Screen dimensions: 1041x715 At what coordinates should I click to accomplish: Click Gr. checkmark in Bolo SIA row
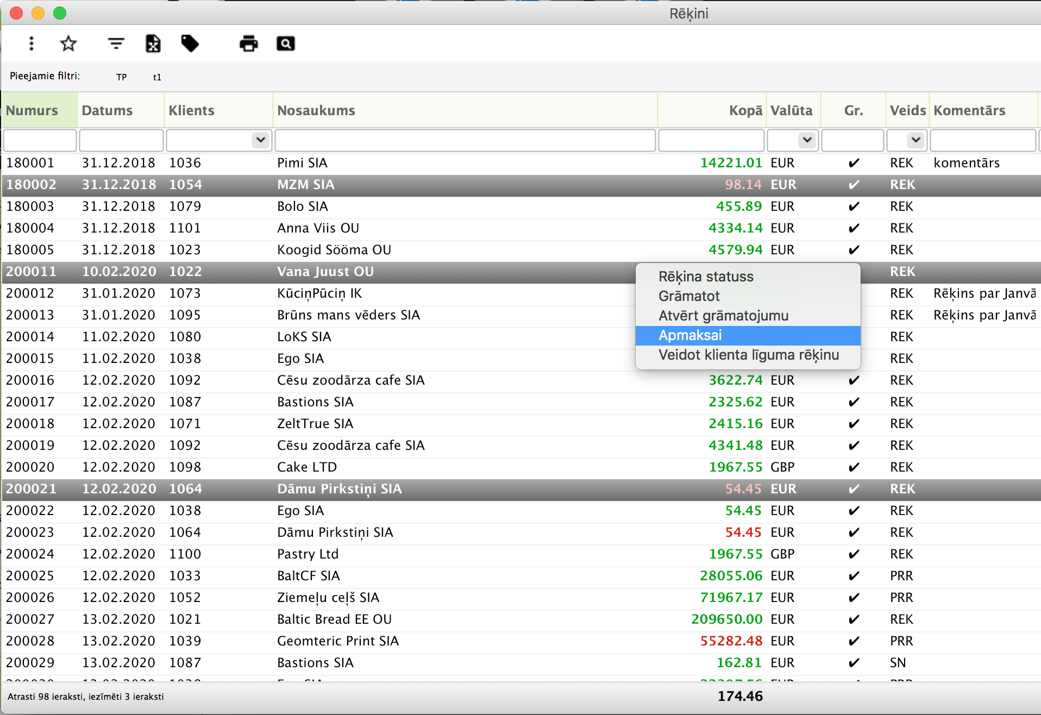coord(854,206)
